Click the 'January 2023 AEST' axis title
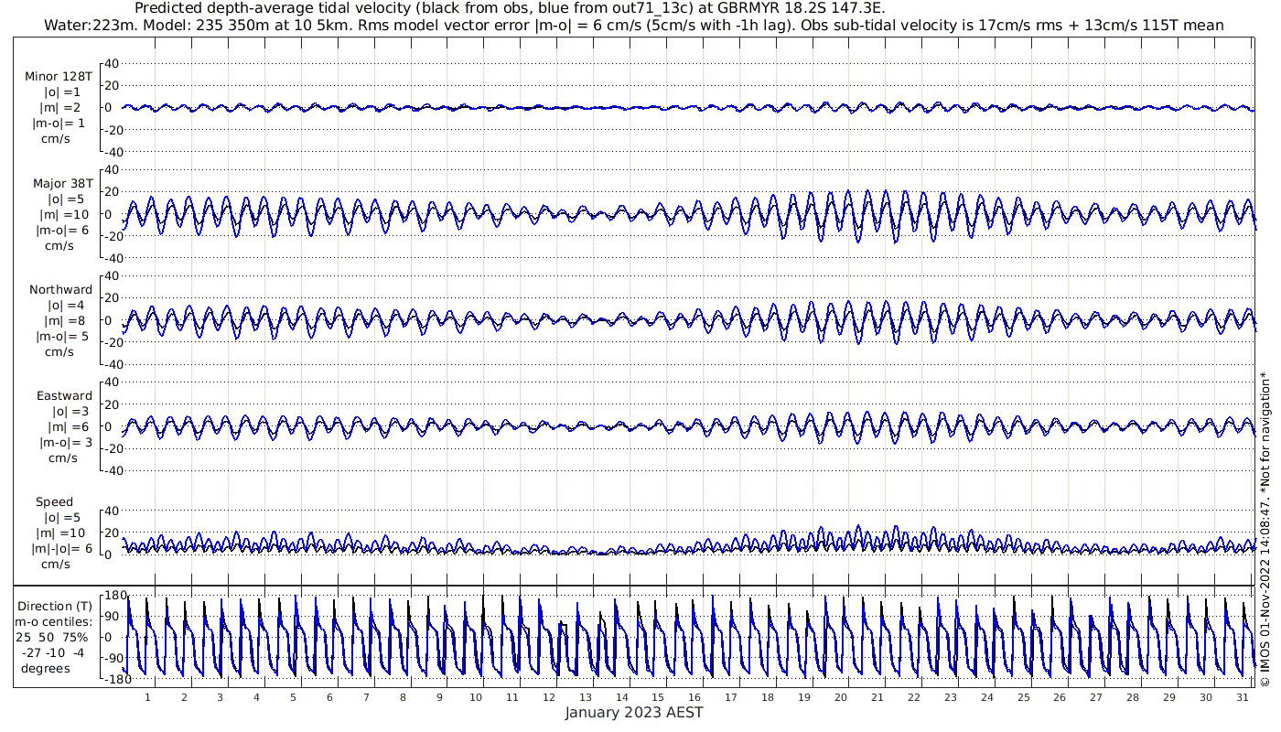The image size is (1281, 732). click(634, 713)
